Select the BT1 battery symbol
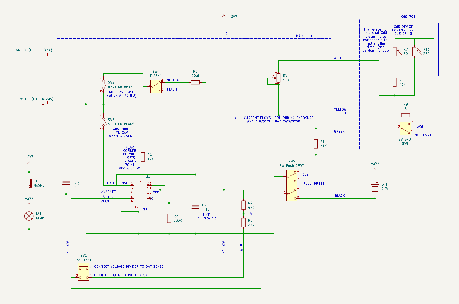 pos(375,188)
